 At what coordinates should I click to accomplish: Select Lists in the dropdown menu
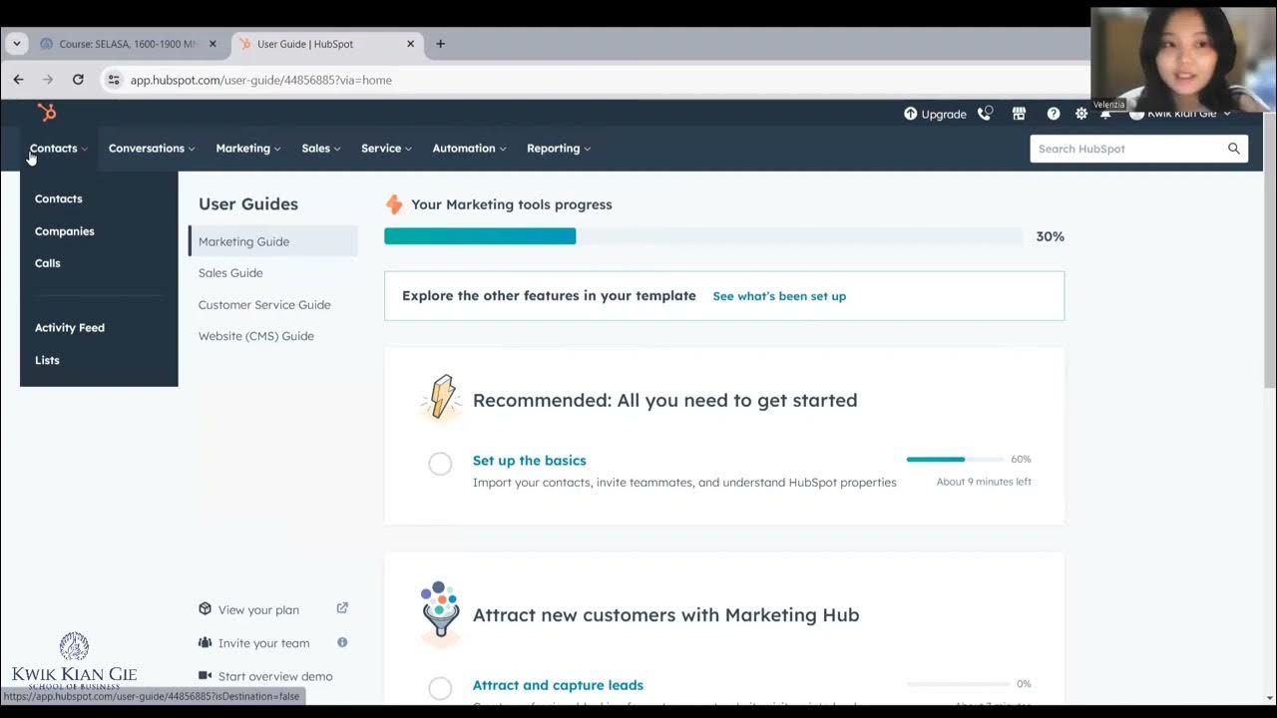tap(47, 360)
